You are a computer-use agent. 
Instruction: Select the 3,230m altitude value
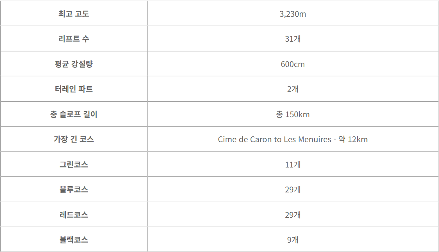tap(293, 14)
